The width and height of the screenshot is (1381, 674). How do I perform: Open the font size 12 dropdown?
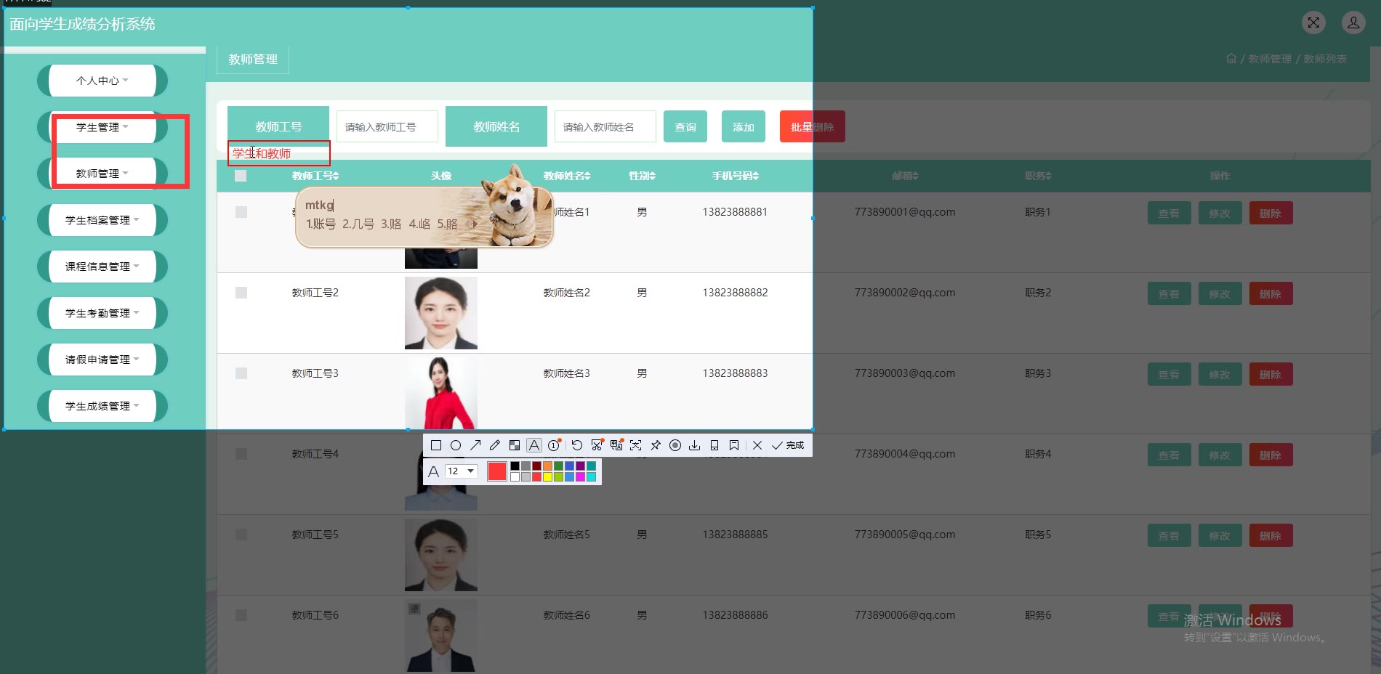point(462,471)
